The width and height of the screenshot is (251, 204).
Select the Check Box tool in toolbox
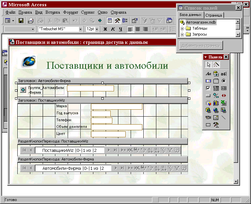coord(208,88)
